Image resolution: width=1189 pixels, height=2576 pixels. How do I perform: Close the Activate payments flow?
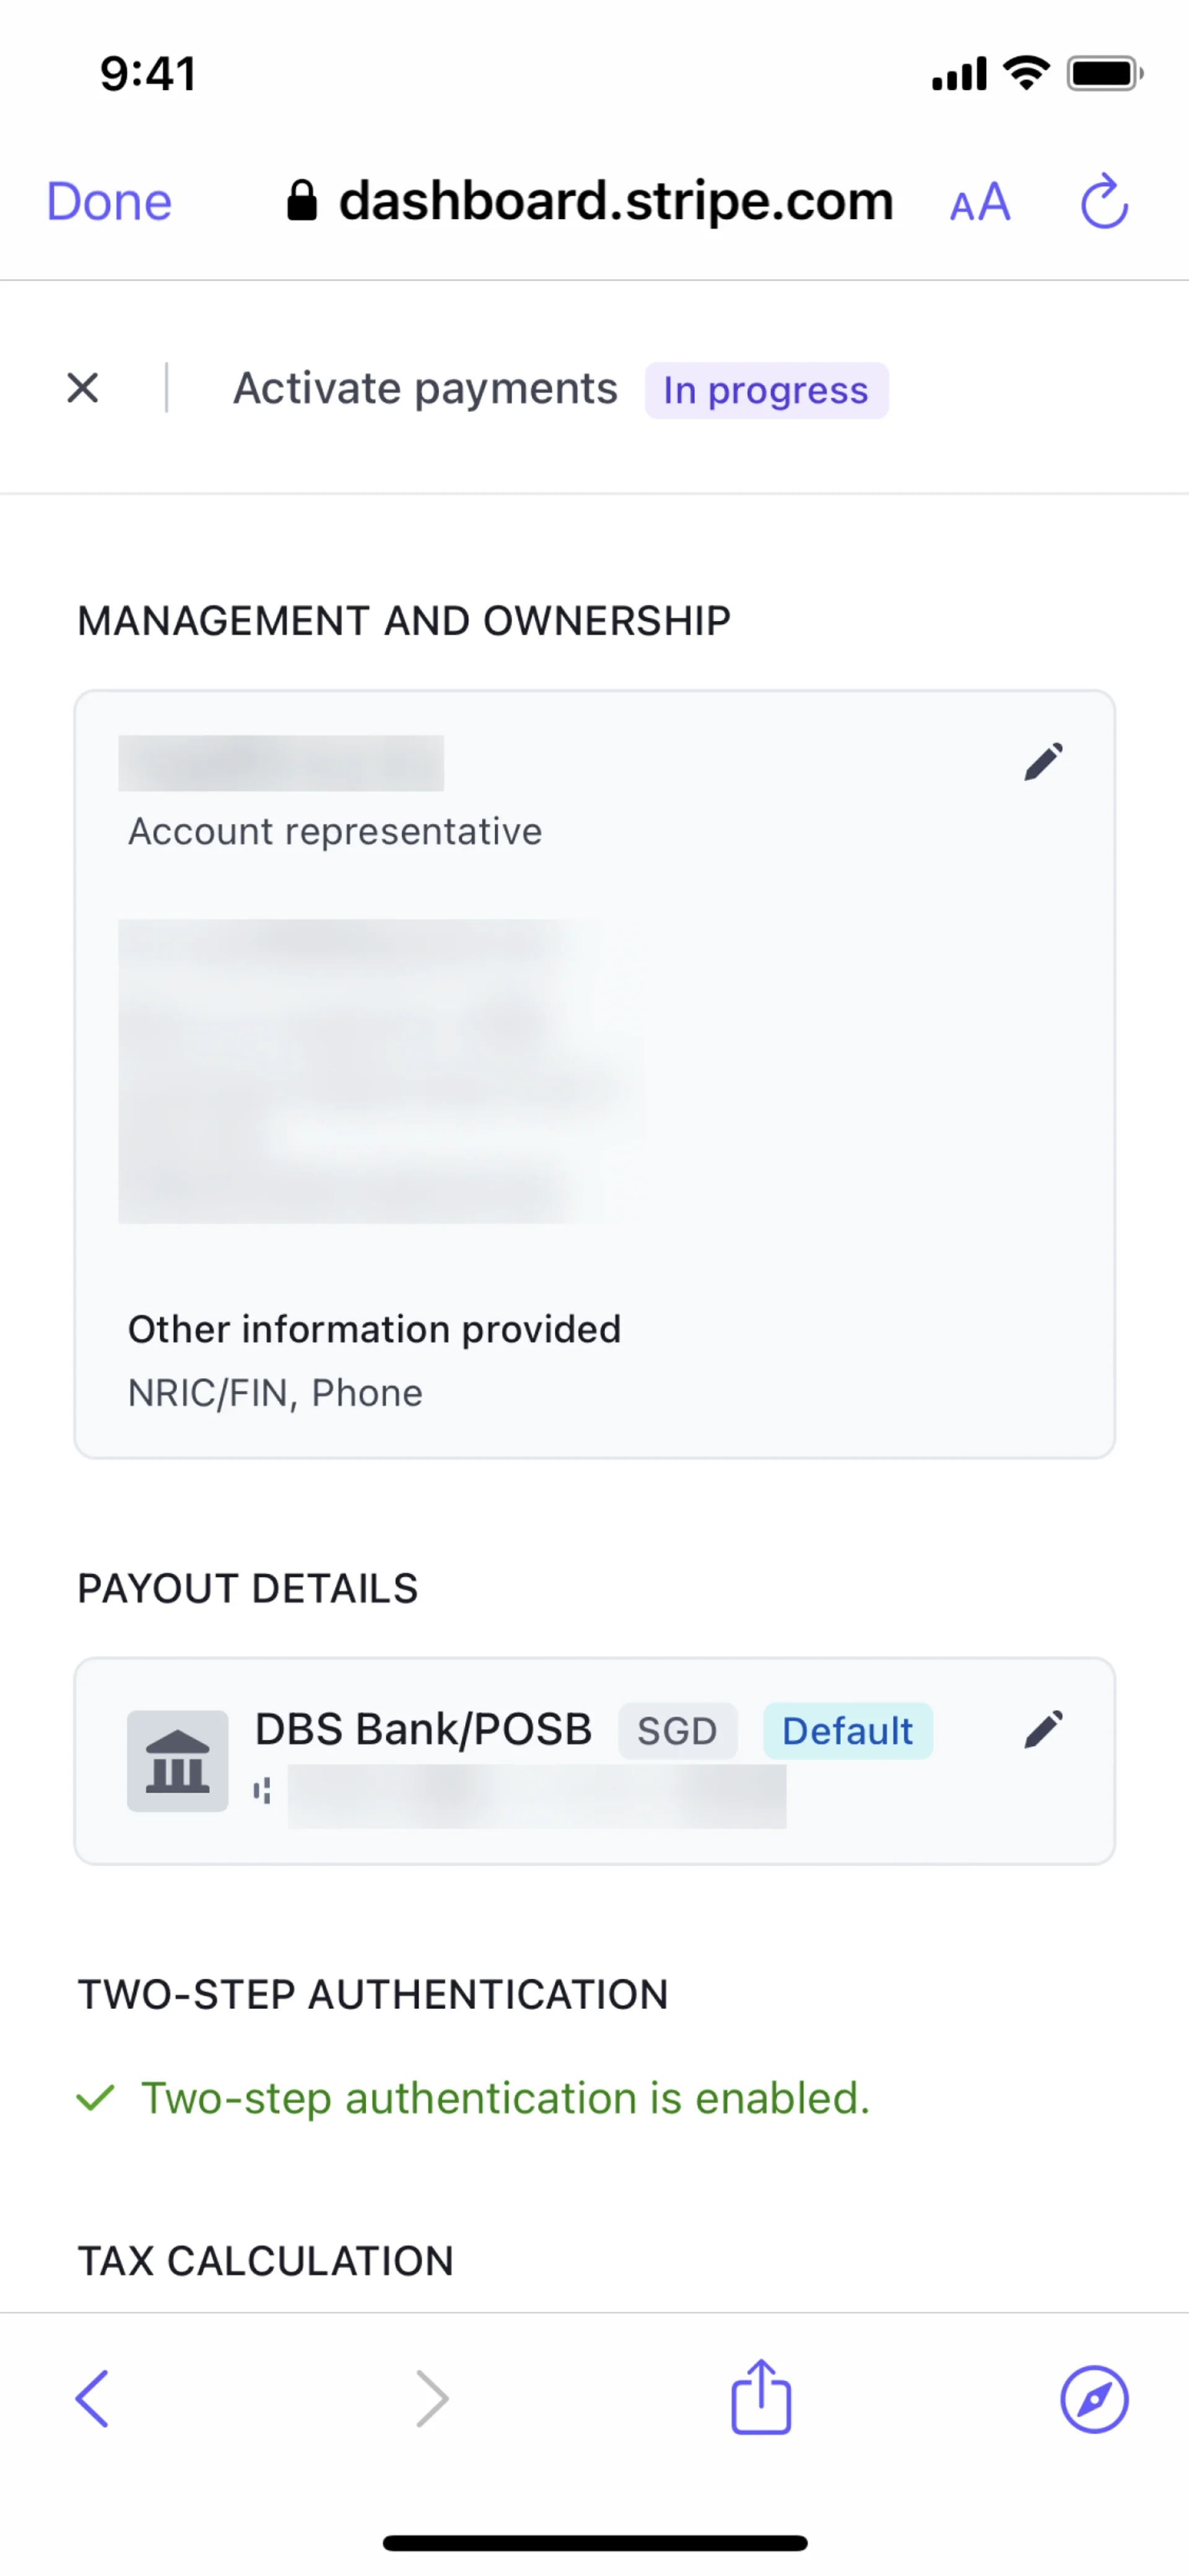(83, 388)
